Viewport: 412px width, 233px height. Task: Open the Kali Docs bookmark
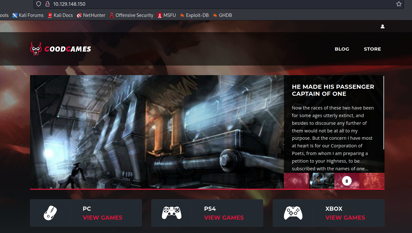coord(60,15)
